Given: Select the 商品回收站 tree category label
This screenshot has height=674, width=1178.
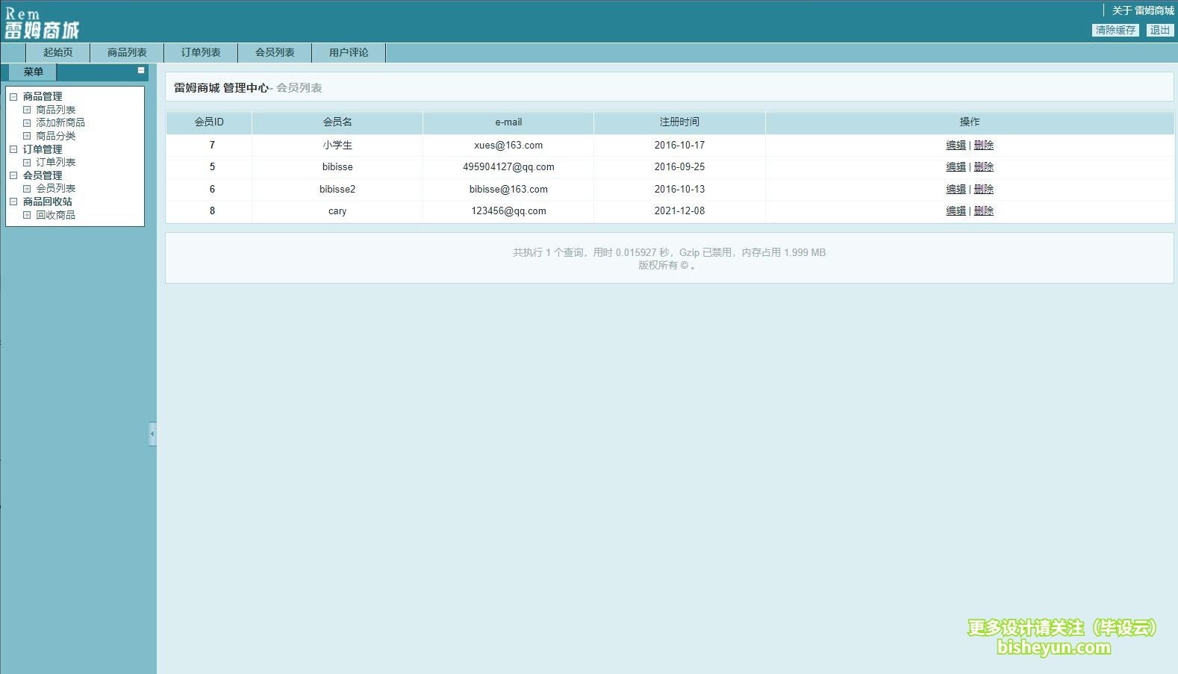Looking at the screenshot, I should (48, 202).
